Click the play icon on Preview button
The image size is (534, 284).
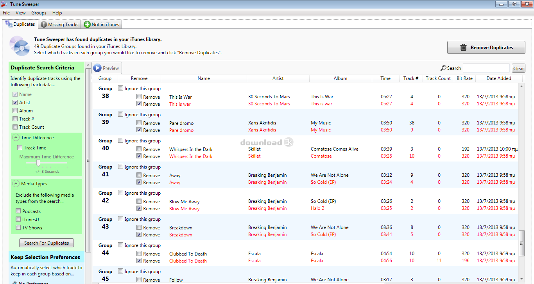tap(97, 68)
